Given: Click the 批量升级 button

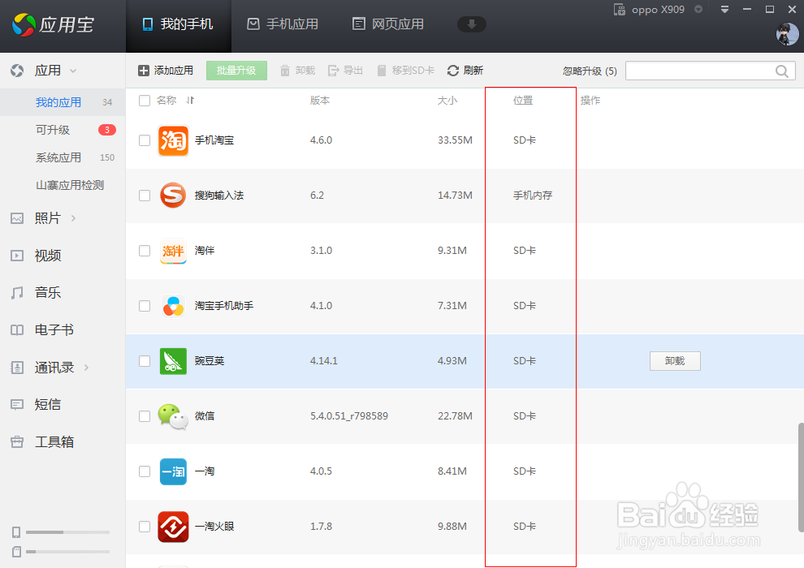Looking at the screenshot, I should point(236,71).
